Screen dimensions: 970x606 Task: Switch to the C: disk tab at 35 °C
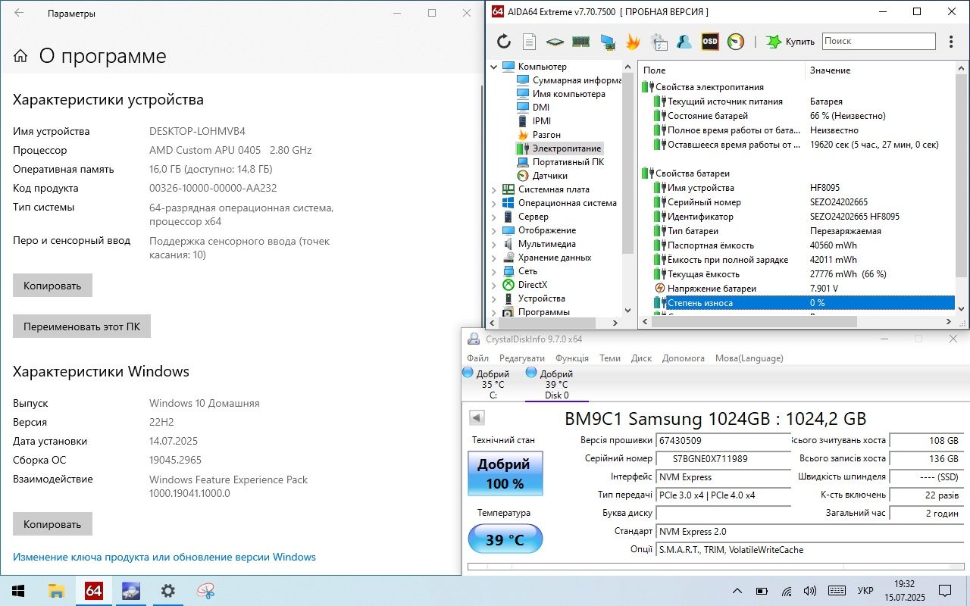point(487,384)
